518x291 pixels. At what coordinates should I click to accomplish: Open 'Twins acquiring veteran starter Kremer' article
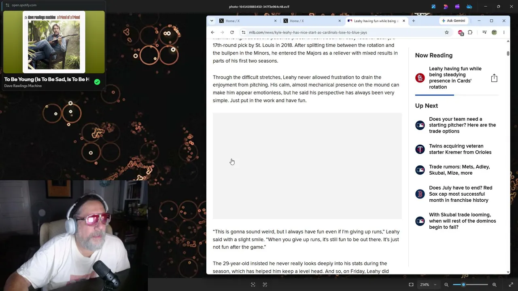(460, 149)
